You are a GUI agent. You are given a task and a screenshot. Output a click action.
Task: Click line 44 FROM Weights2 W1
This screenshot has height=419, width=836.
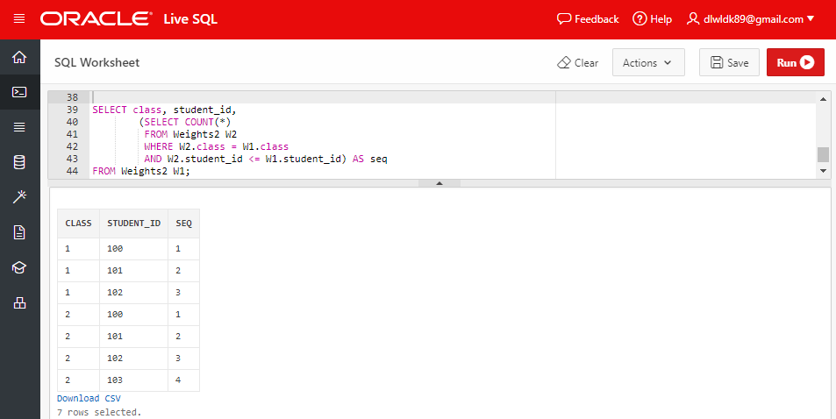tap(141, 171)
